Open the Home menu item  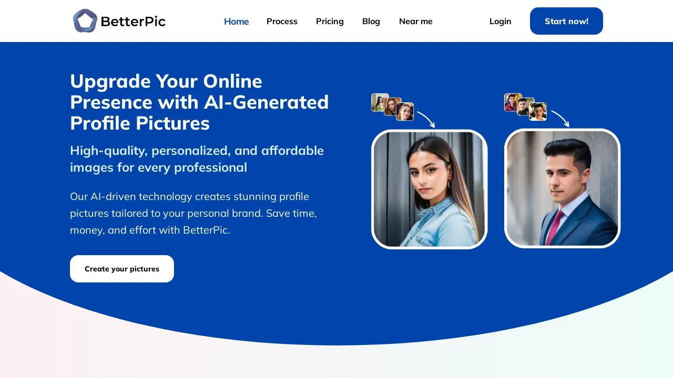(x=237, y=22)
